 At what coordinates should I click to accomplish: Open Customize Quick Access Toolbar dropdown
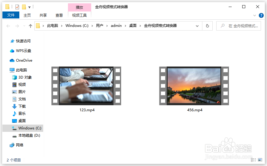30,7
